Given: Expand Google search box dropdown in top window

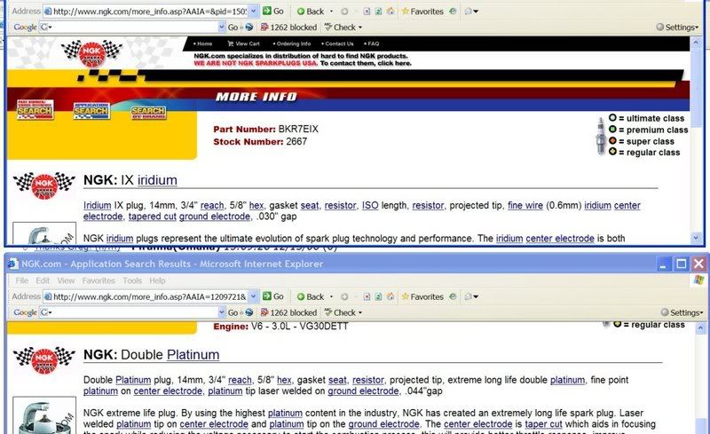Looking at the screenshot, I should pyautogui.click(x=221, y=28).
